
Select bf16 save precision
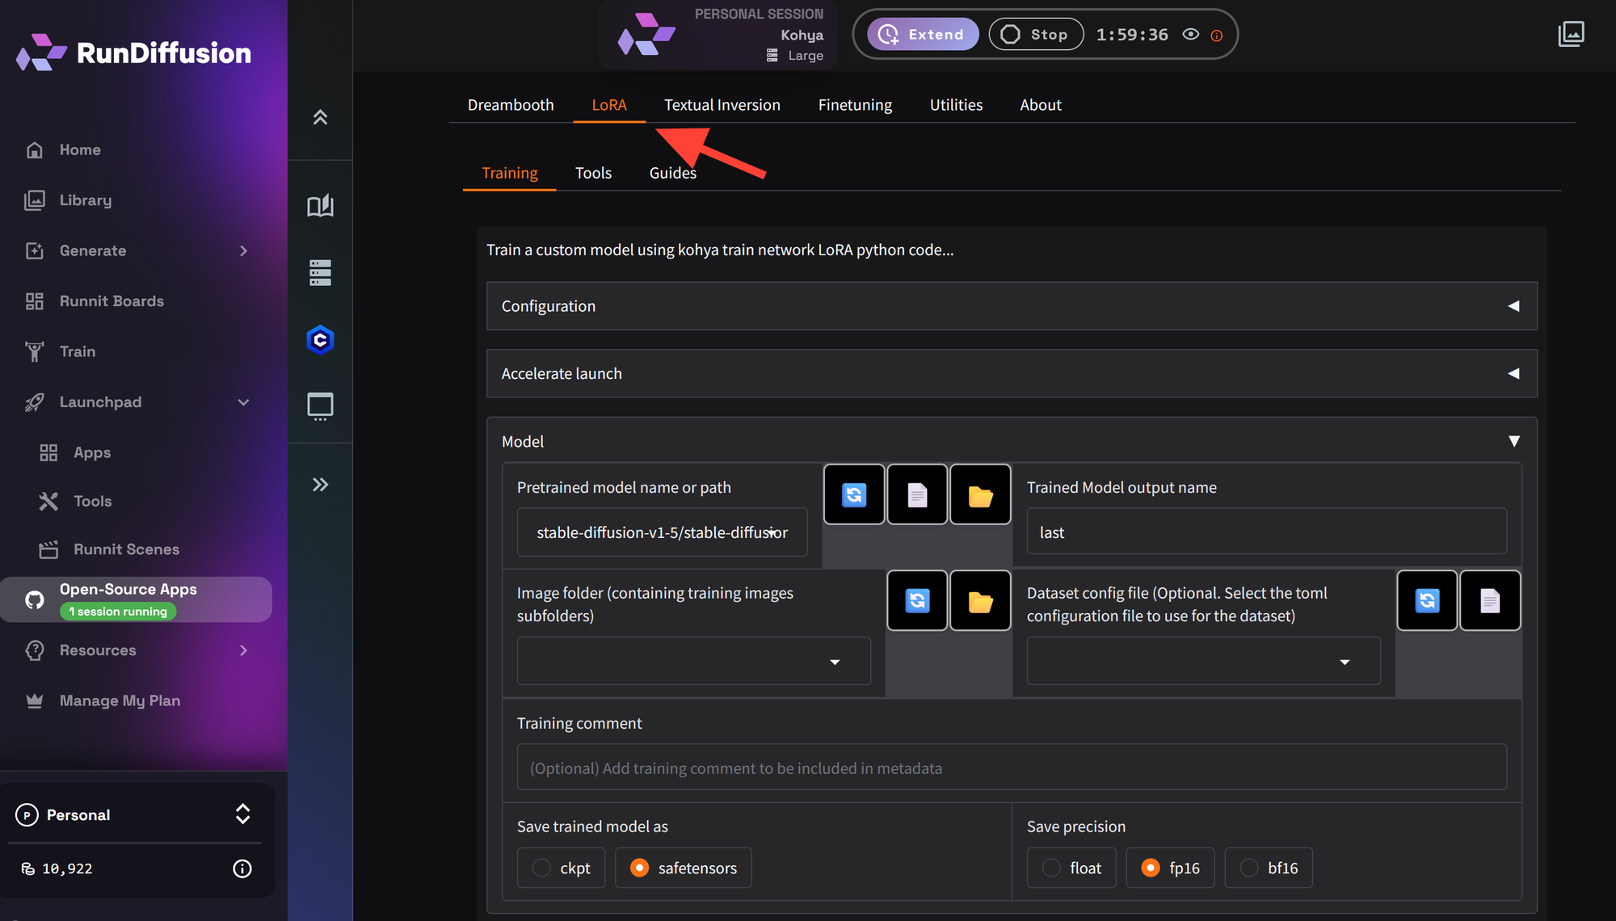coord(1249,868)
